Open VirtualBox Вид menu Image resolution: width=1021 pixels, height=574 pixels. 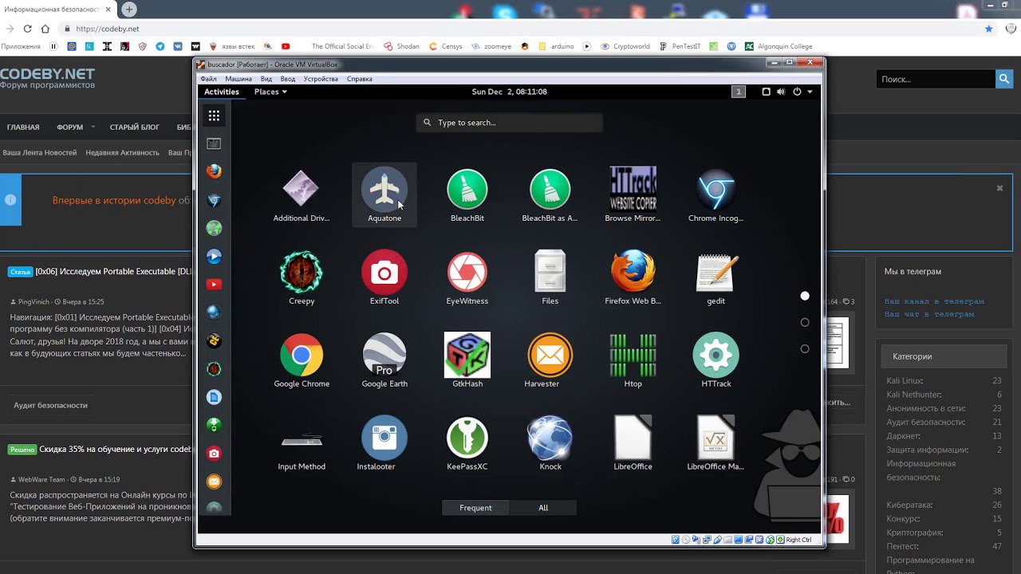tap(266, 79)
